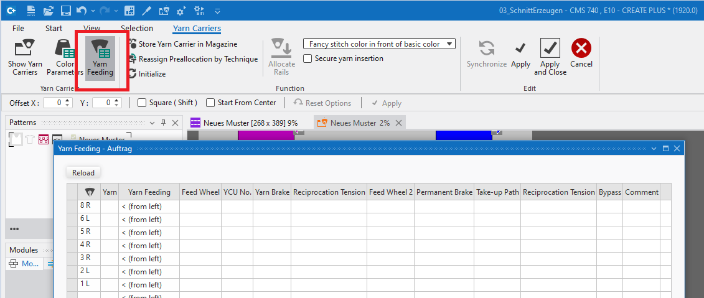The image size is (704, 298).
Task: Open the File menu
Action: (x=18, y=28)
